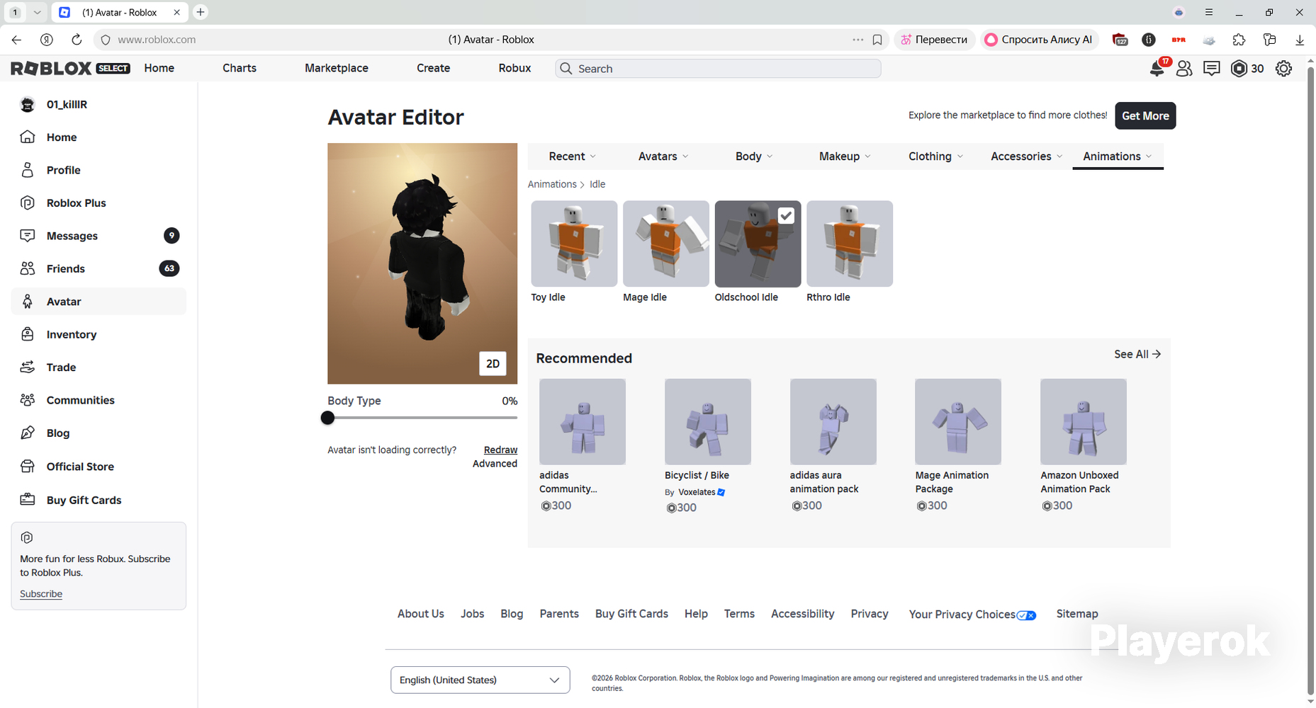Select the Toy Idle animation thumbnail
The image size is (1316, 708).
(x=574, y=244)
